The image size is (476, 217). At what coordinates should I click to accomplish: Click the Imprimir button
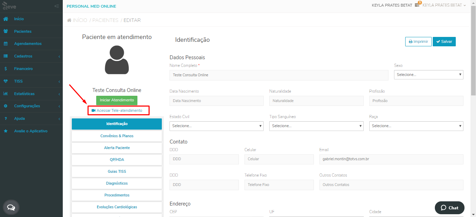[x=418, y=41]
